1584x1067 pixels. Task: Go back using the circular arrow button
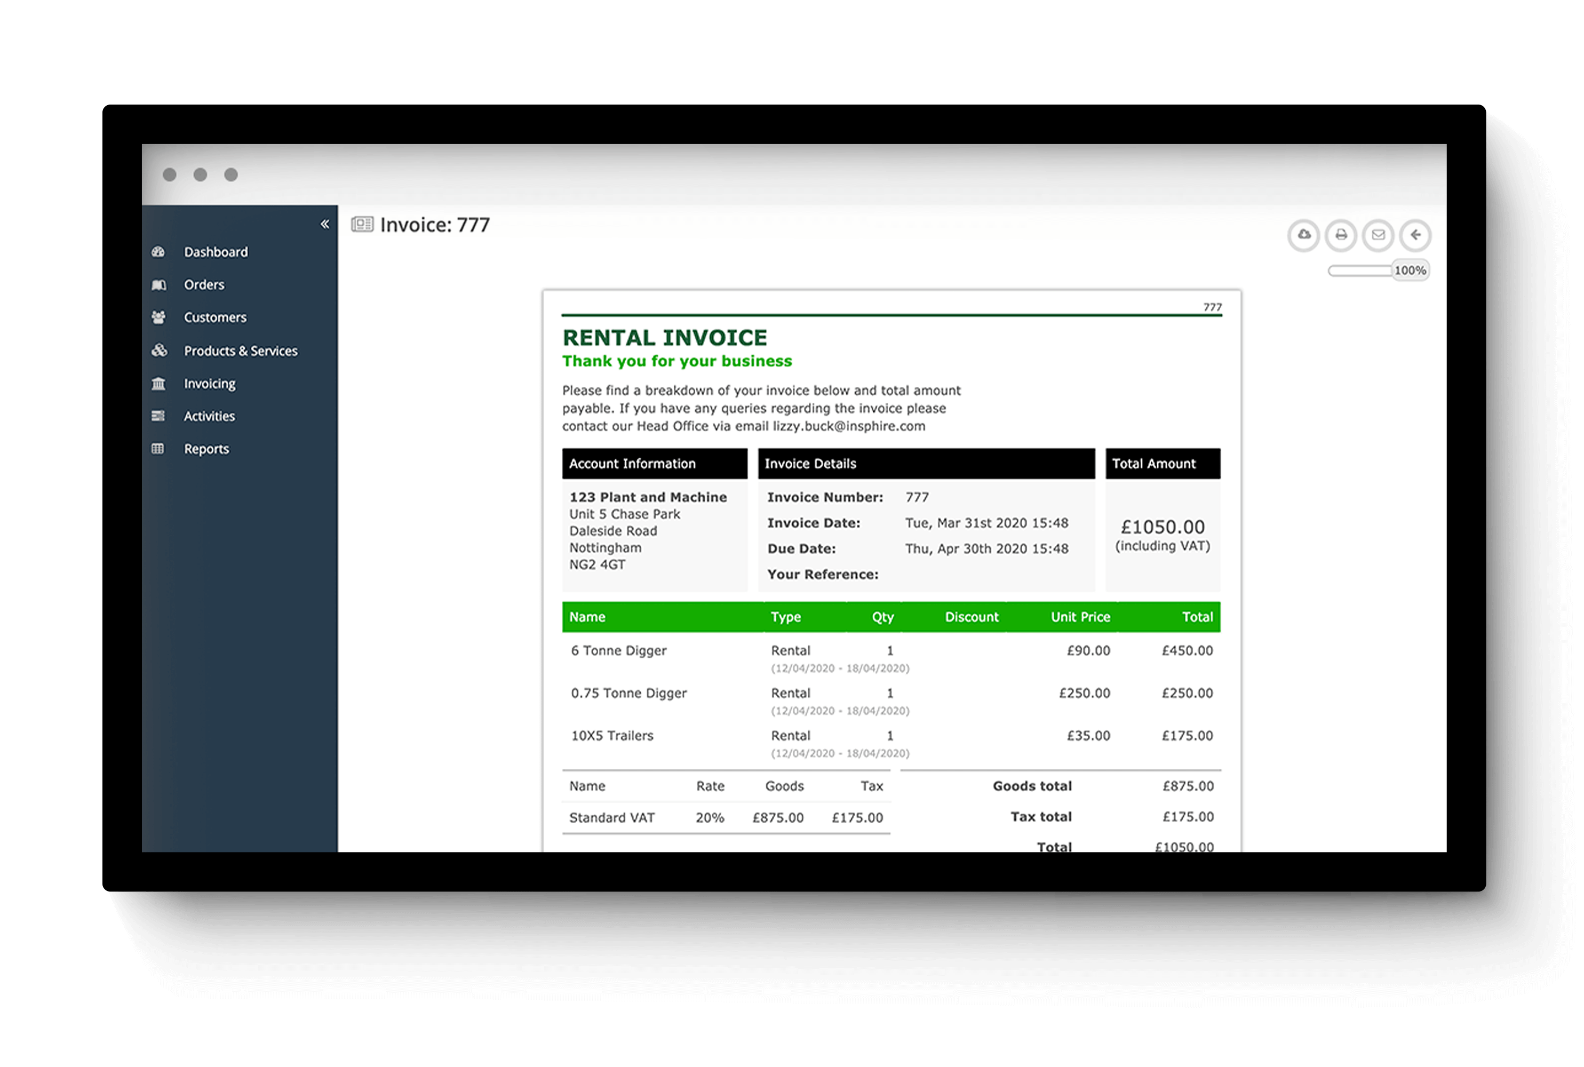pyautogui.click(x=1416, y=235)
